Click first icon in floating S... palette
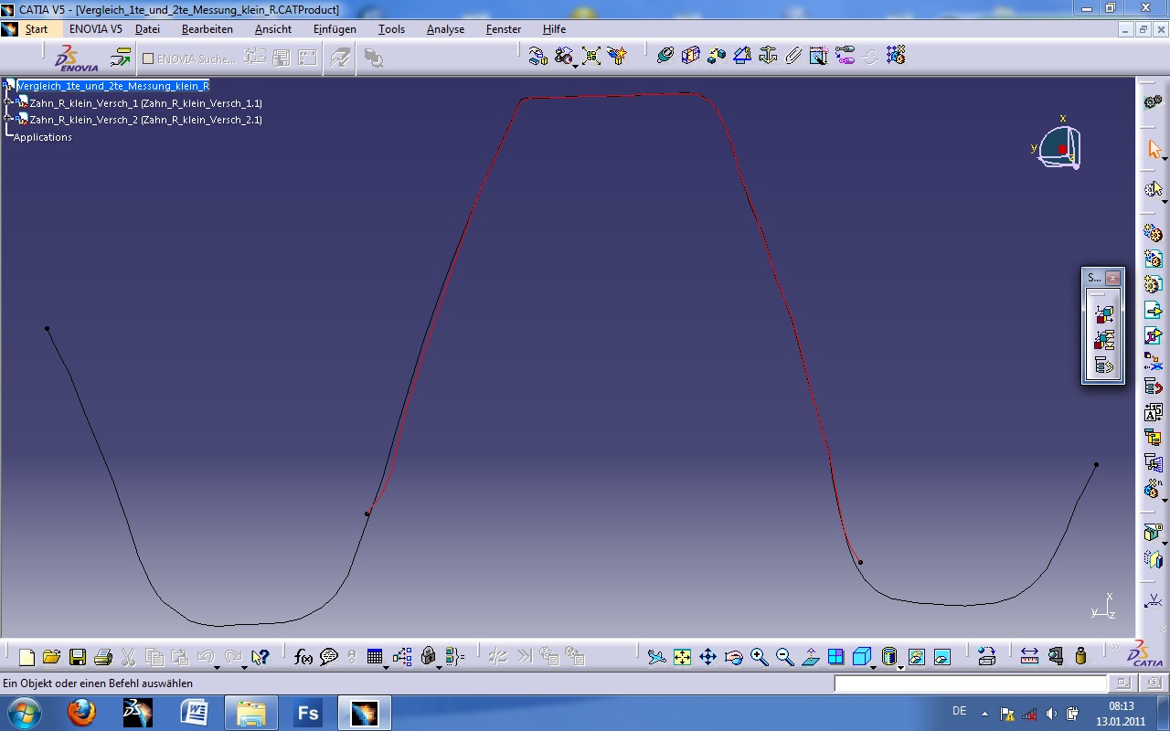 click(1104, 314)
